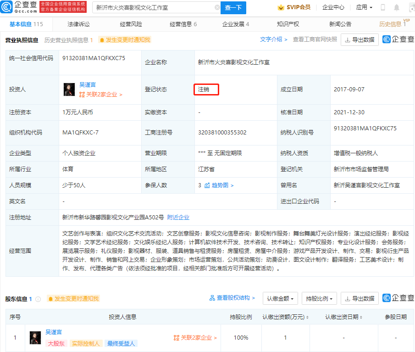Sort by 认缴出资额 column arrows
This screenshot has height=352, width=415.
(307, 317)
